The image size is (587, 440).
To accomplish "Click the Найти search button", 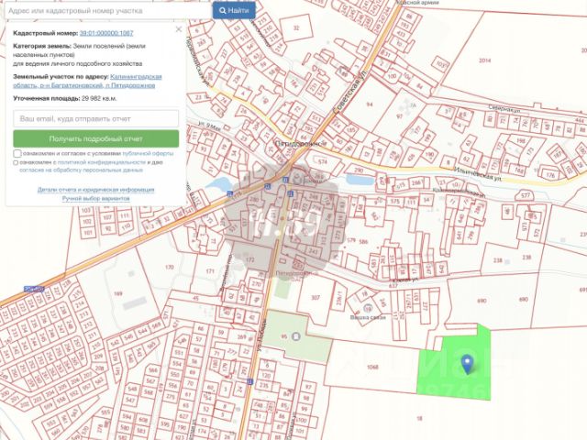I will pos(234,10).
